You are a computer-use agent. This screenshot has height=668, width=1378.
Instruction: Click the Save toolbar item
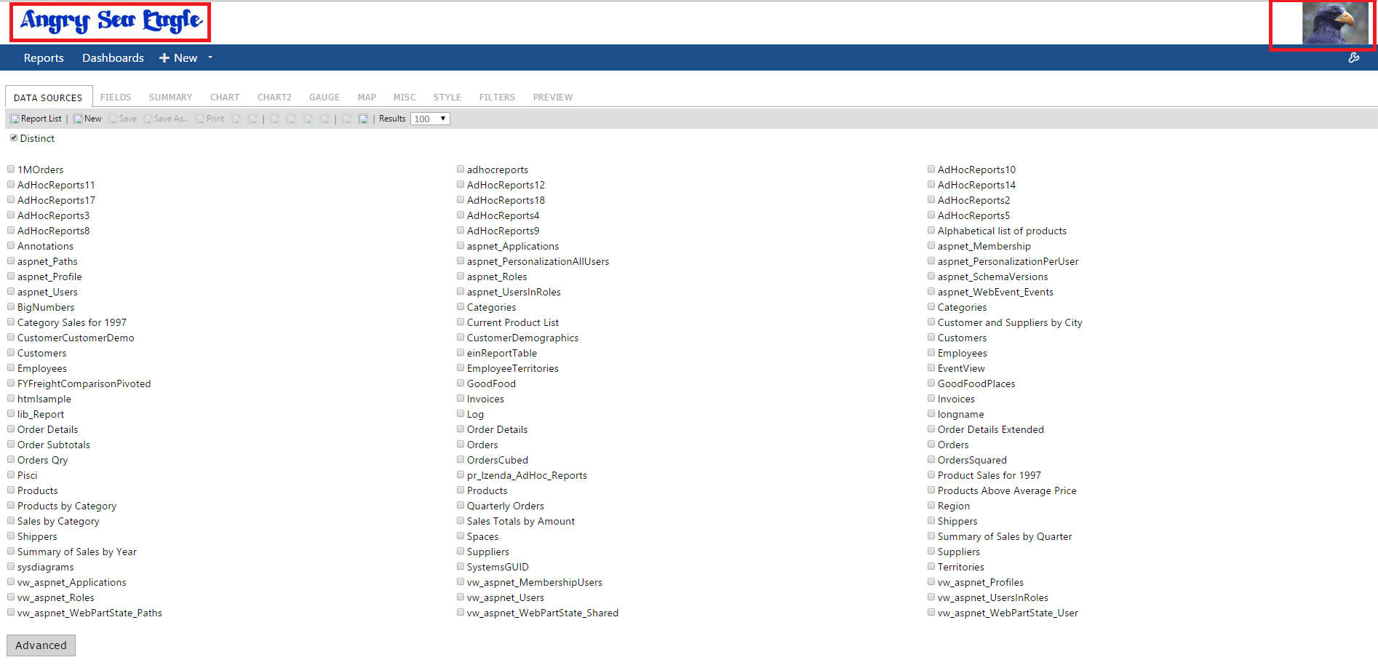pyautogui.click(x=123, y=119)
